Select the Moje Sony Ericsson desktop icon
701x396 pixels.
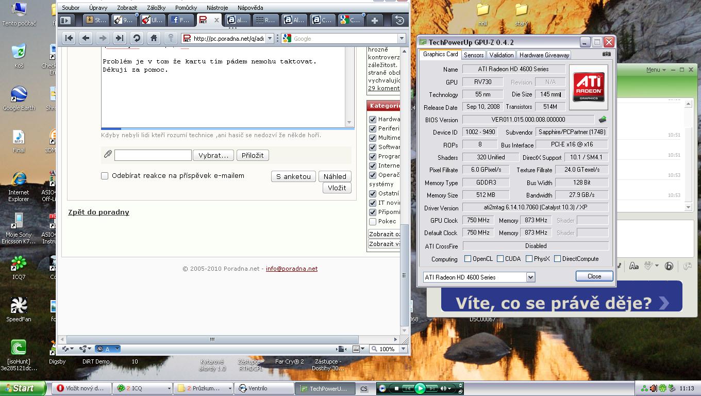[19, 229]
